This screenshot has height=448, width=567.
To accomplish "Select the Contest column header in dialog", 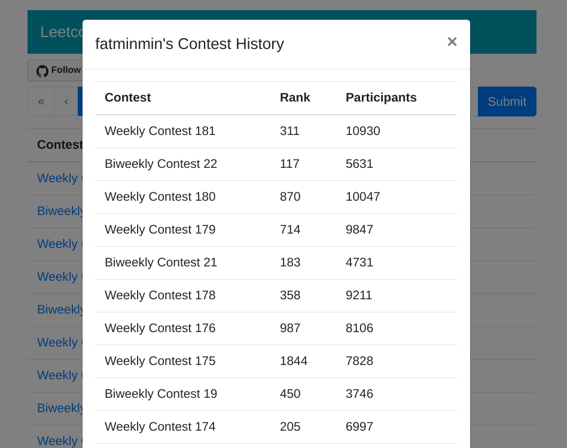I will click(x=127, y=97).
